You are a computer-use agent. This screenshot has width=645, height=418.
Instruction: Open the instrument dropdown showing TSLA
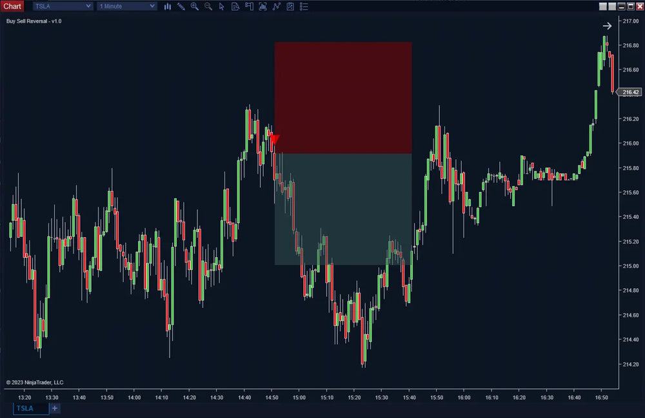pos(62,6)
